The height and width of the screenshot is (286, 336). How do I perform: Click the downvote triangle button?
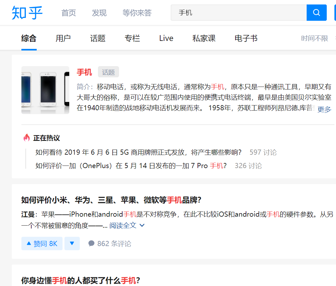coord(72,243)
